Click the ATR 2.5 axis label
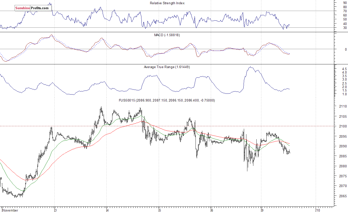Viewport: 348px width, 212px height. click(344, 83)
